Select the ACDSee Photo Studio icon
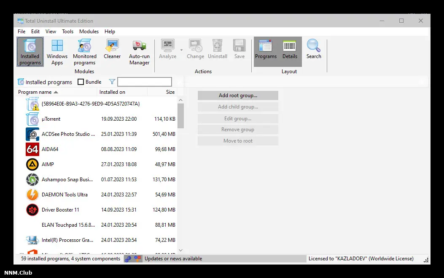This screenshot has height=278, width=444. coord(32,134)
